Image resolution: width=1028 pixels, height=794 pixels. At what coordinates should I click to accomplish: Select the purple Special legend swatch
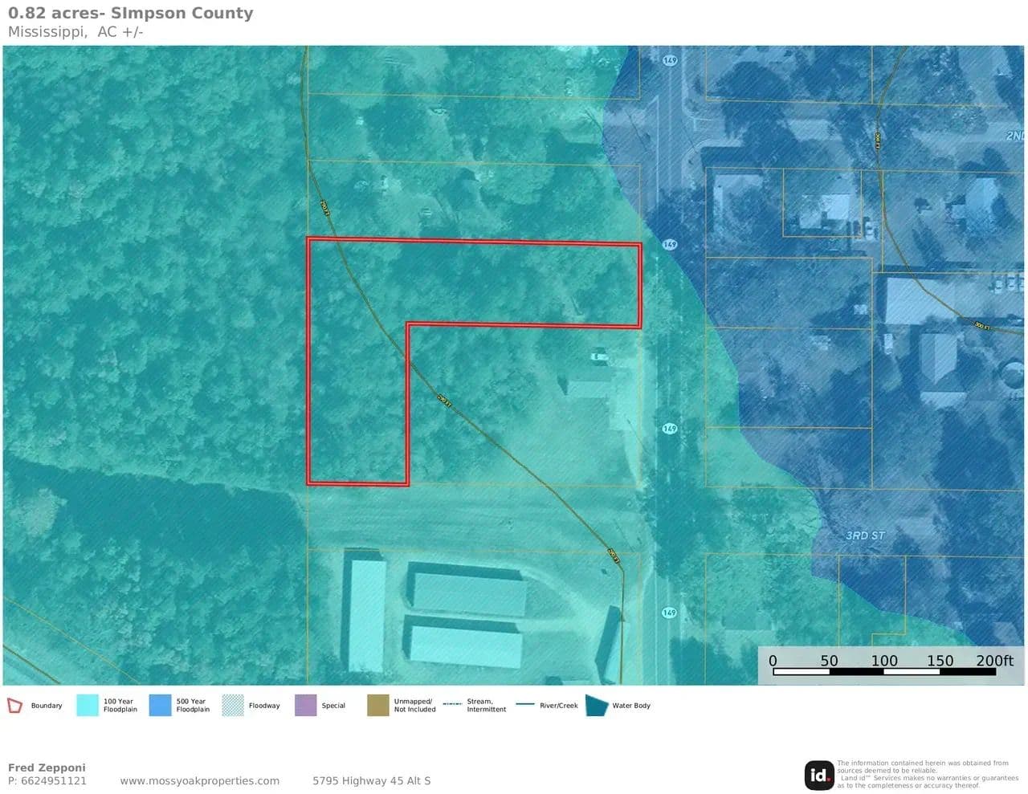305,706
